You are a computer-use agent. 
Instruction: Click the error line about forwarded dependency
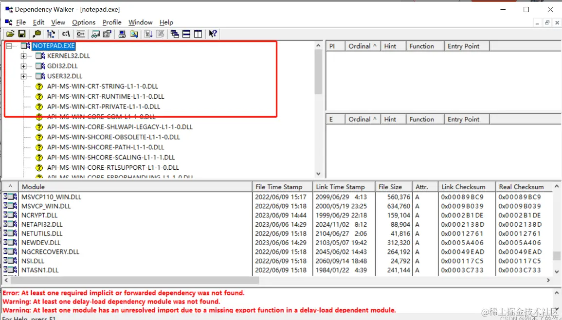(x=123, y=293)
